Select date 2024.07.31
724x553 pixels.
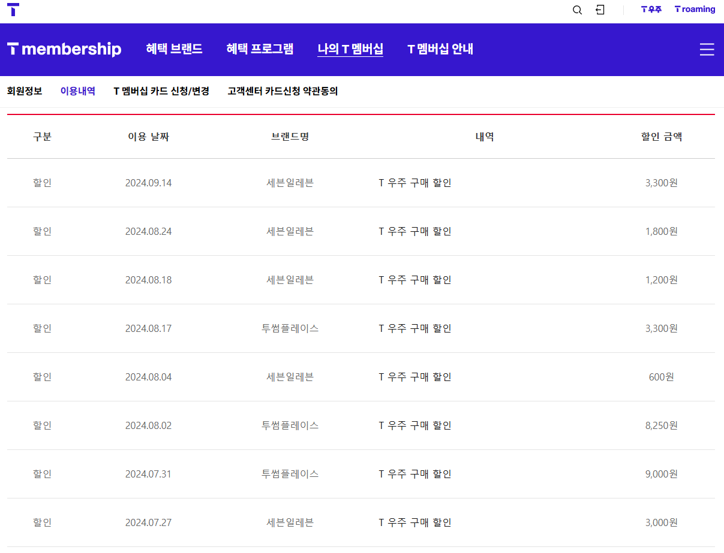pyautogui.click(x=148, y=474)
